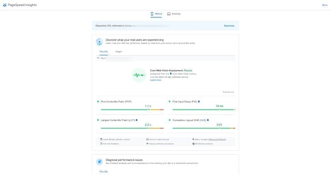Click the mobile phone icon
The width and height of the screenshot is (331, 175).
click(152, 14)
